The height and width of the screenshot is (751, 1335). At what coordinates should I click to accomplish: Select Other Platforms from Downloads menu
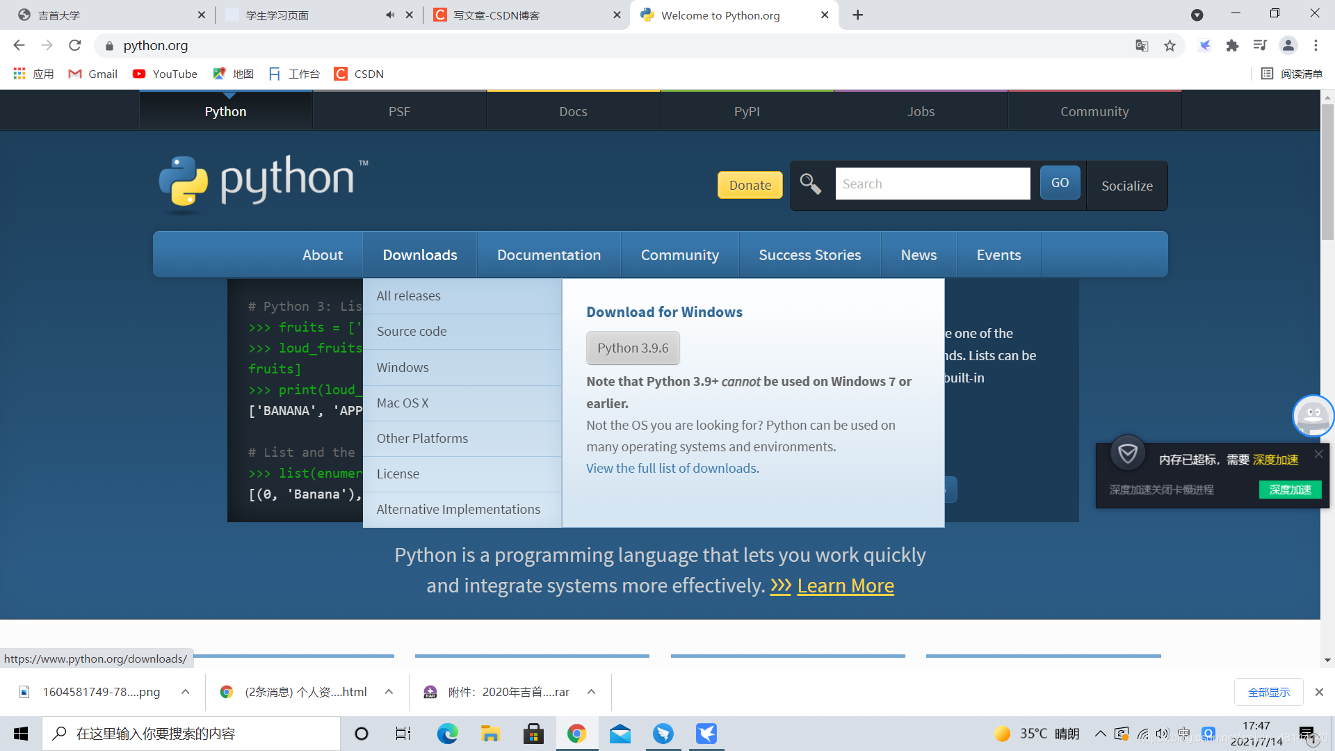(462, 438)
